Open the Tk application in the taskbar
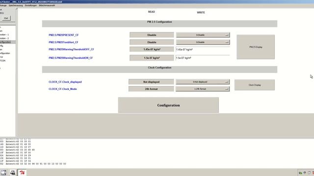 tap(22, 173)
